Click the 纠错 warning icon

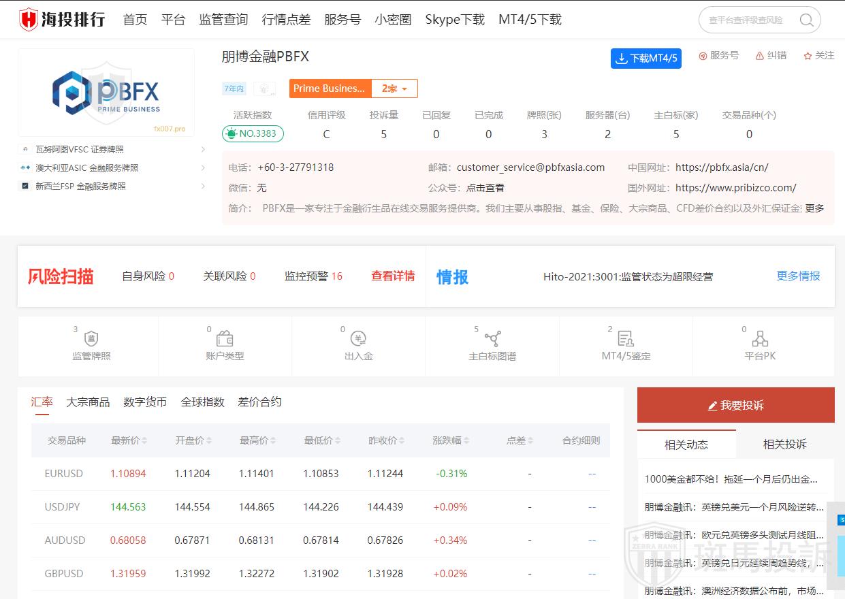pos(760,56)
